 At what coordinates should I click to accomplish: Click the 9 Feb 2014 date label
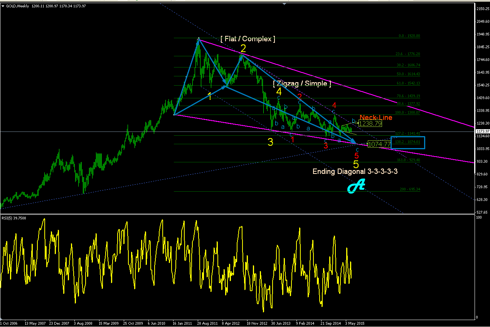pos(305,323)
